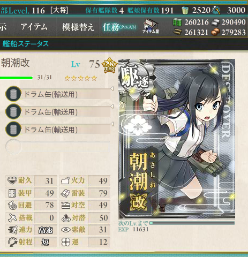Image resolution: width=248 pixels, height=257 pixels.
Task: Click the instant repair bucket icon
Action: click(185, 10)
